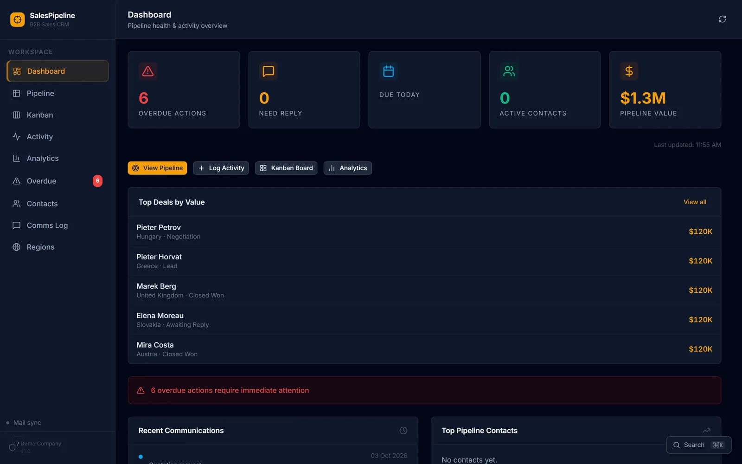
Task: Click 'Slovakia · Awaiting Reply' under Elena Moreau
Action: coord(173,325)
